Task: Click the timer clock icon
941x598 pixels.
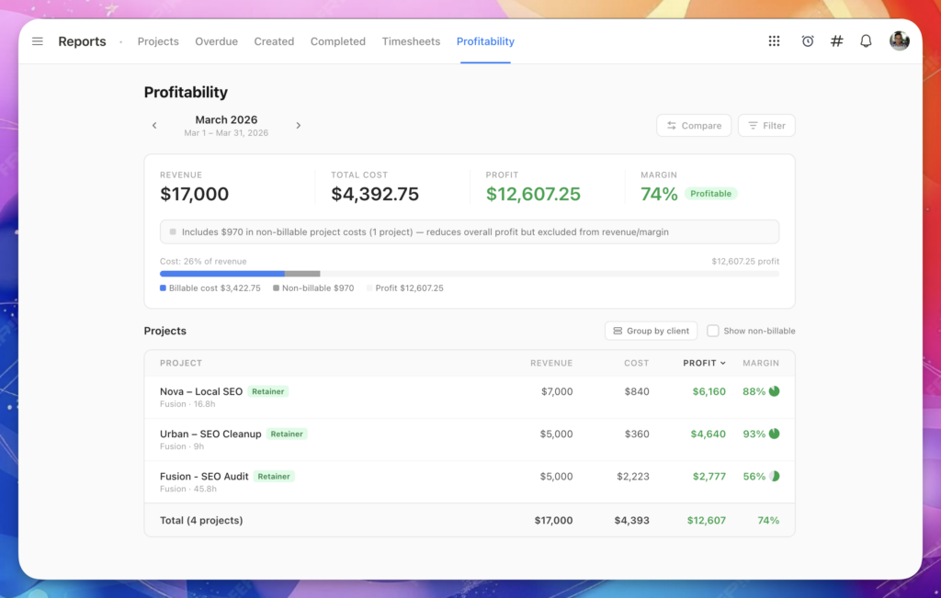Action: pyautogui.click(x=807, y=41)
